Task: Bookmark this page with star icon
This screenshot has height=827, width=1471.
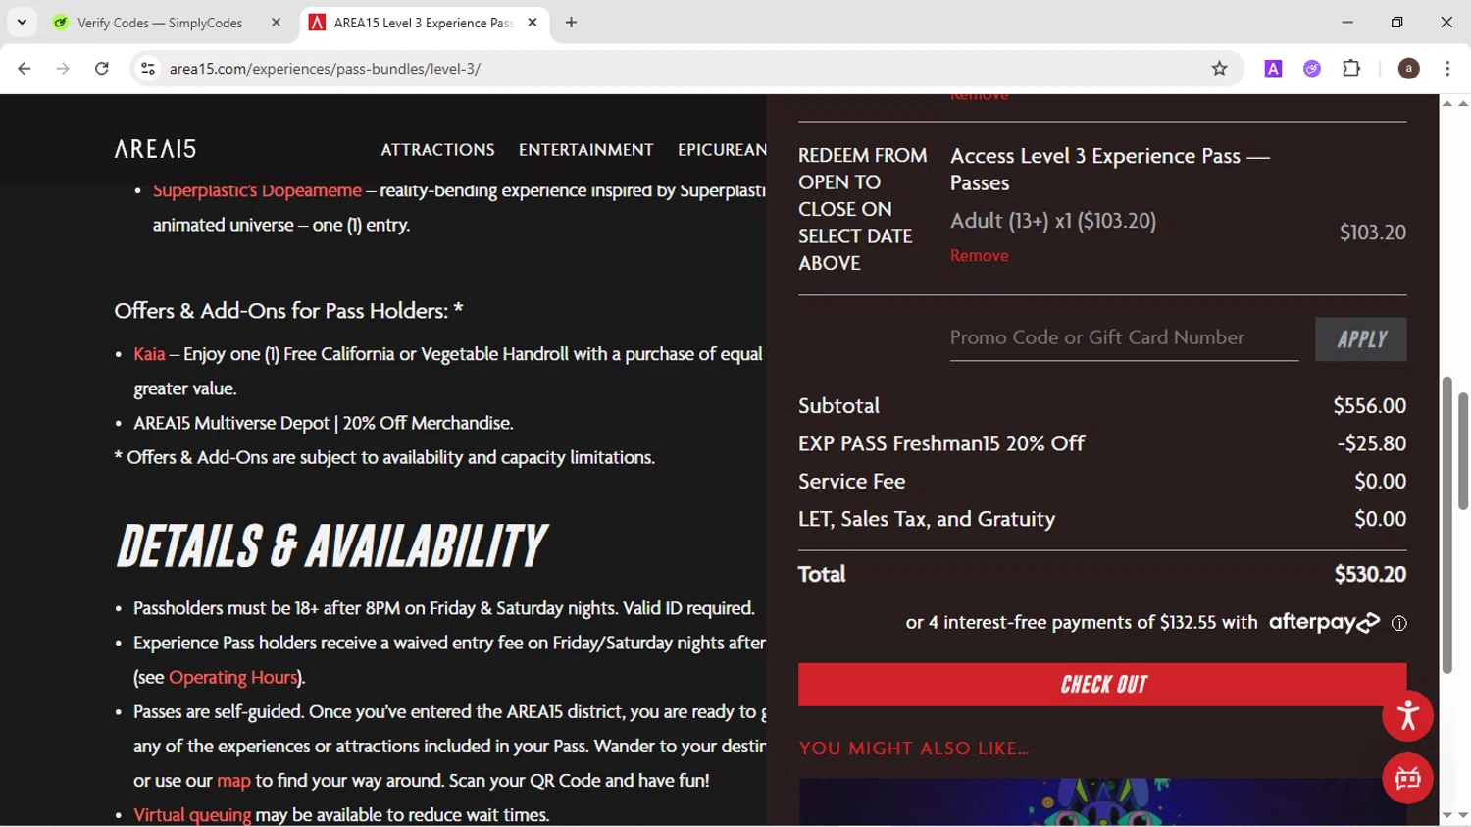Action: 1219,69
